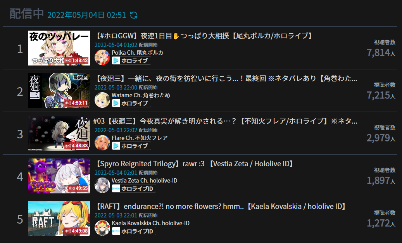Open the つっぱり大相撲 stream thumbnail
This screenshot has height=243, width=402.
click(59, 48)
